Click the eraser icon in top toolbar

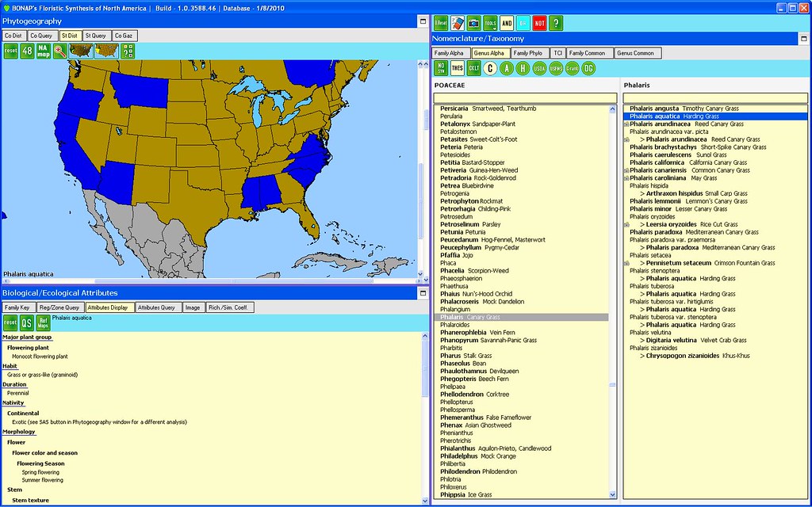457,23
